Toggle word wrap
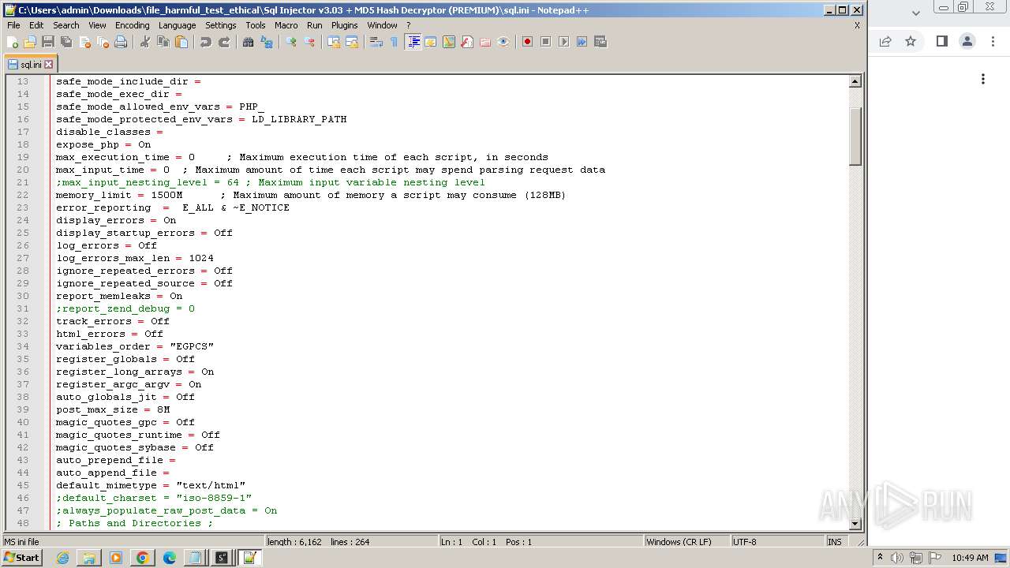 click(376, 42)
